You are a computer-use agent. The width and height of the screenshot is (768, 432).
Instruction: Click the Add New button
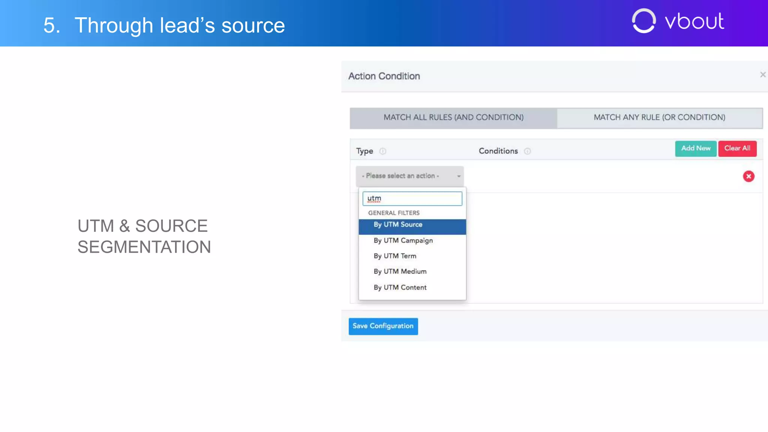[696, 148]
